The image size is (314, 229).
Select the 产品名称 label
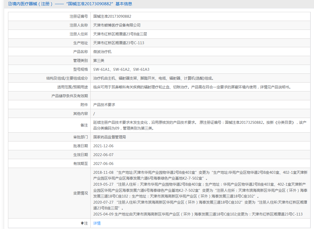tap(80, 52)
